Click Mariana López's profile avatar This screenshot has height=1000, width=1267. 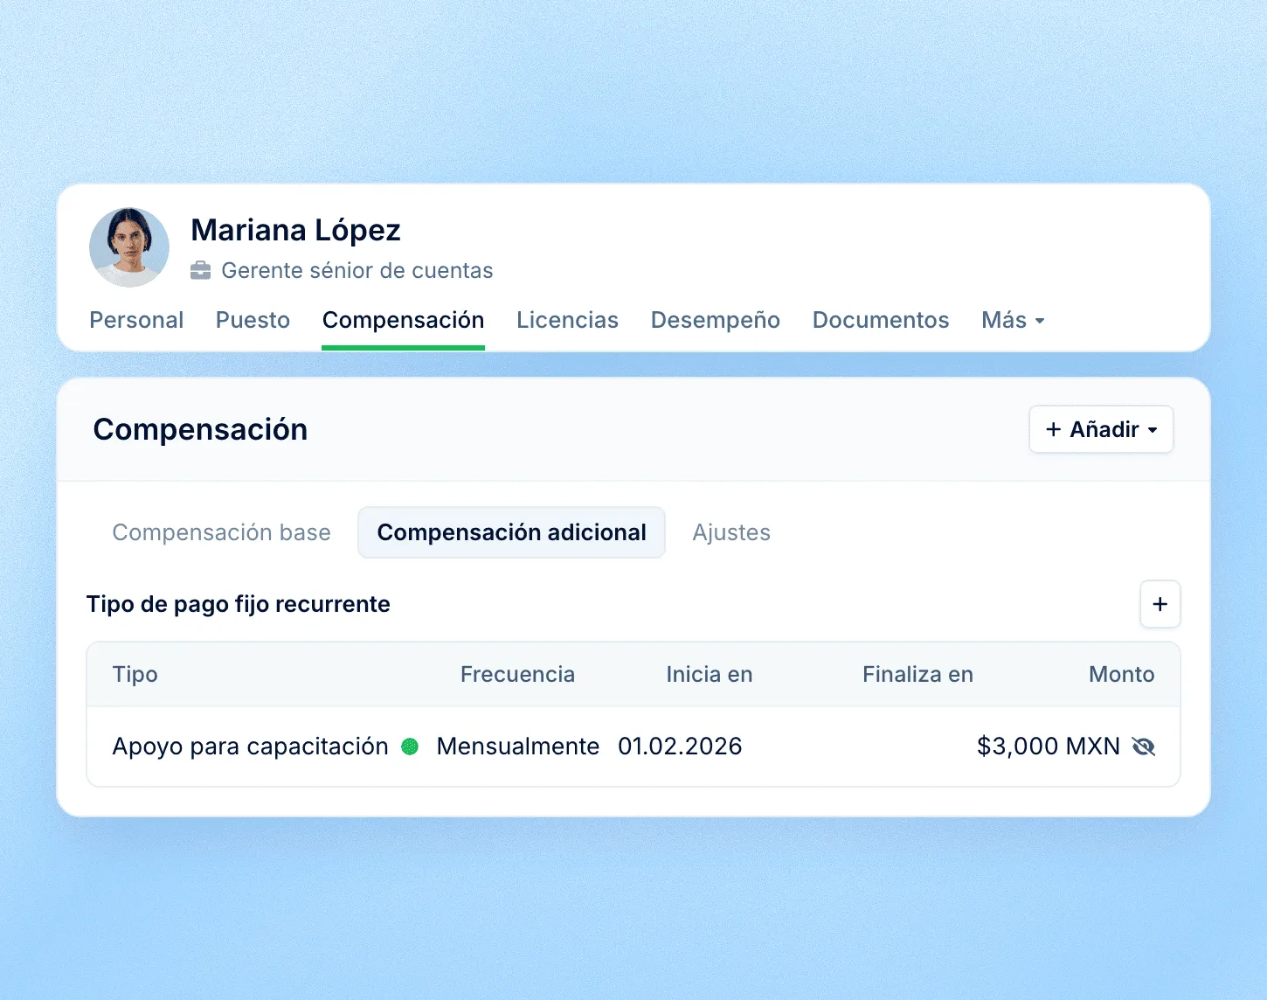coord(129,247)
